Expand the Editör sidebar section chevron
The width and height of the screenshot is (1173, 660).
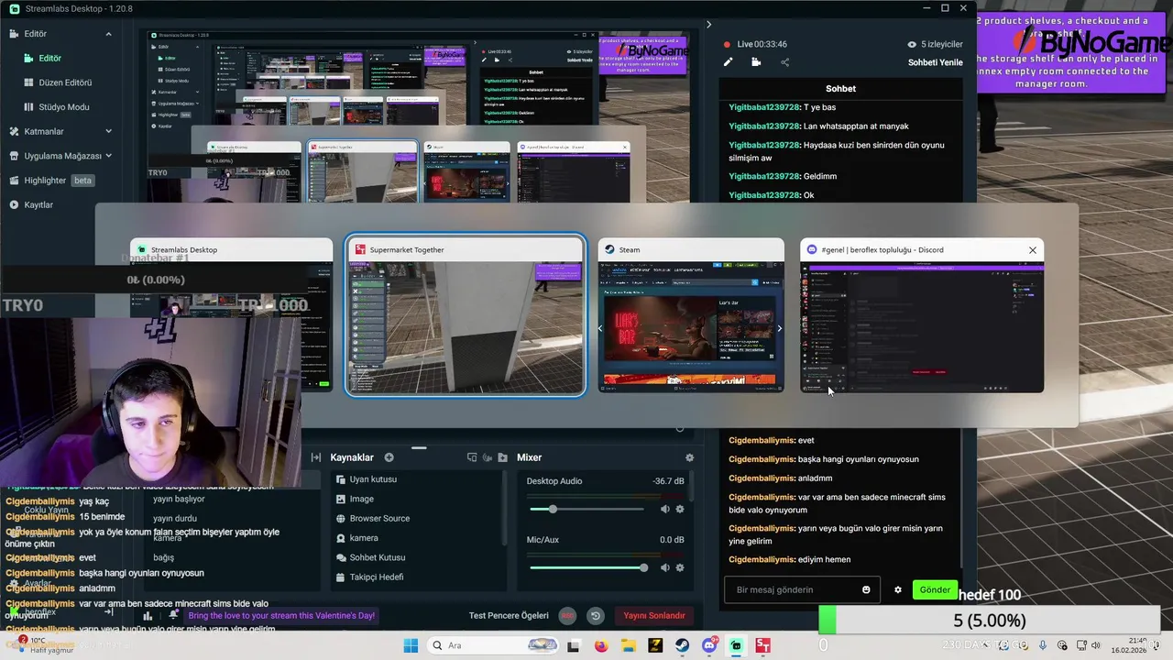(108, 34)
